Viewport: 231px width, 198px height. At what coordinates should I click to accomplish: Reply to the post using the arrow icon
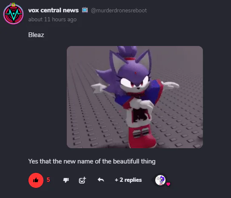click(x=101, y=180)
